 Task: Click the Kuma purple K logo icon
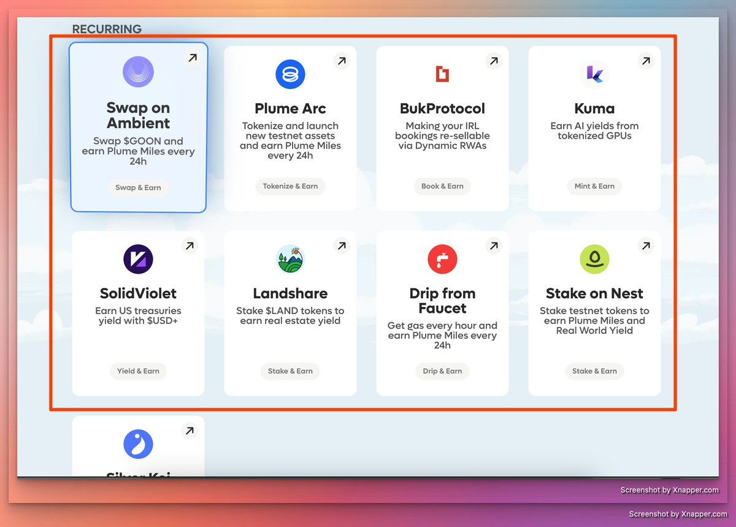point(594,75)
